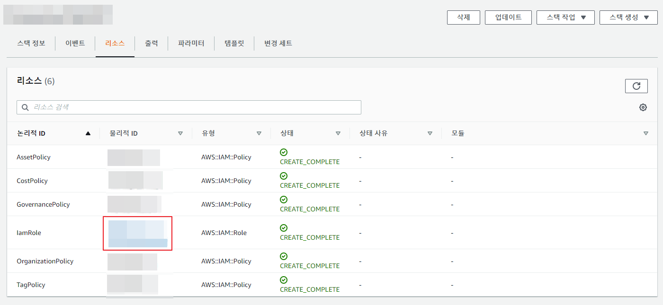The height and width of the screenshot is (305, 663).
Task: Click the filter triangle on 상태 사유 column
Action: pos(430,133)
